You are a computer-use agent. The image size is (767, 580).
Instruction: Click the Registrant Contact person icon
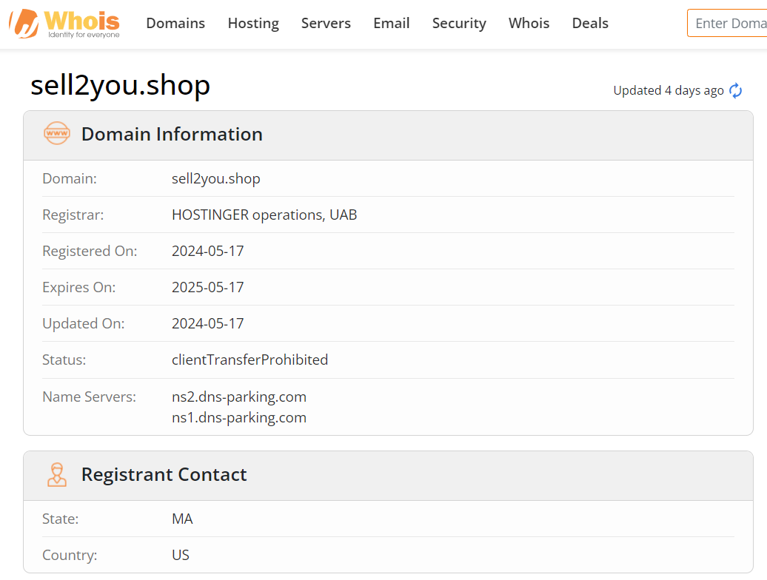[57, 474]
